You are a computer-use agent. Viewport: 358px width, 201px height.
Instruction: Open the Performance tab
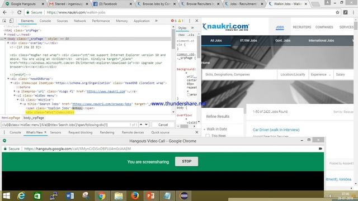(x=101, y=21)
